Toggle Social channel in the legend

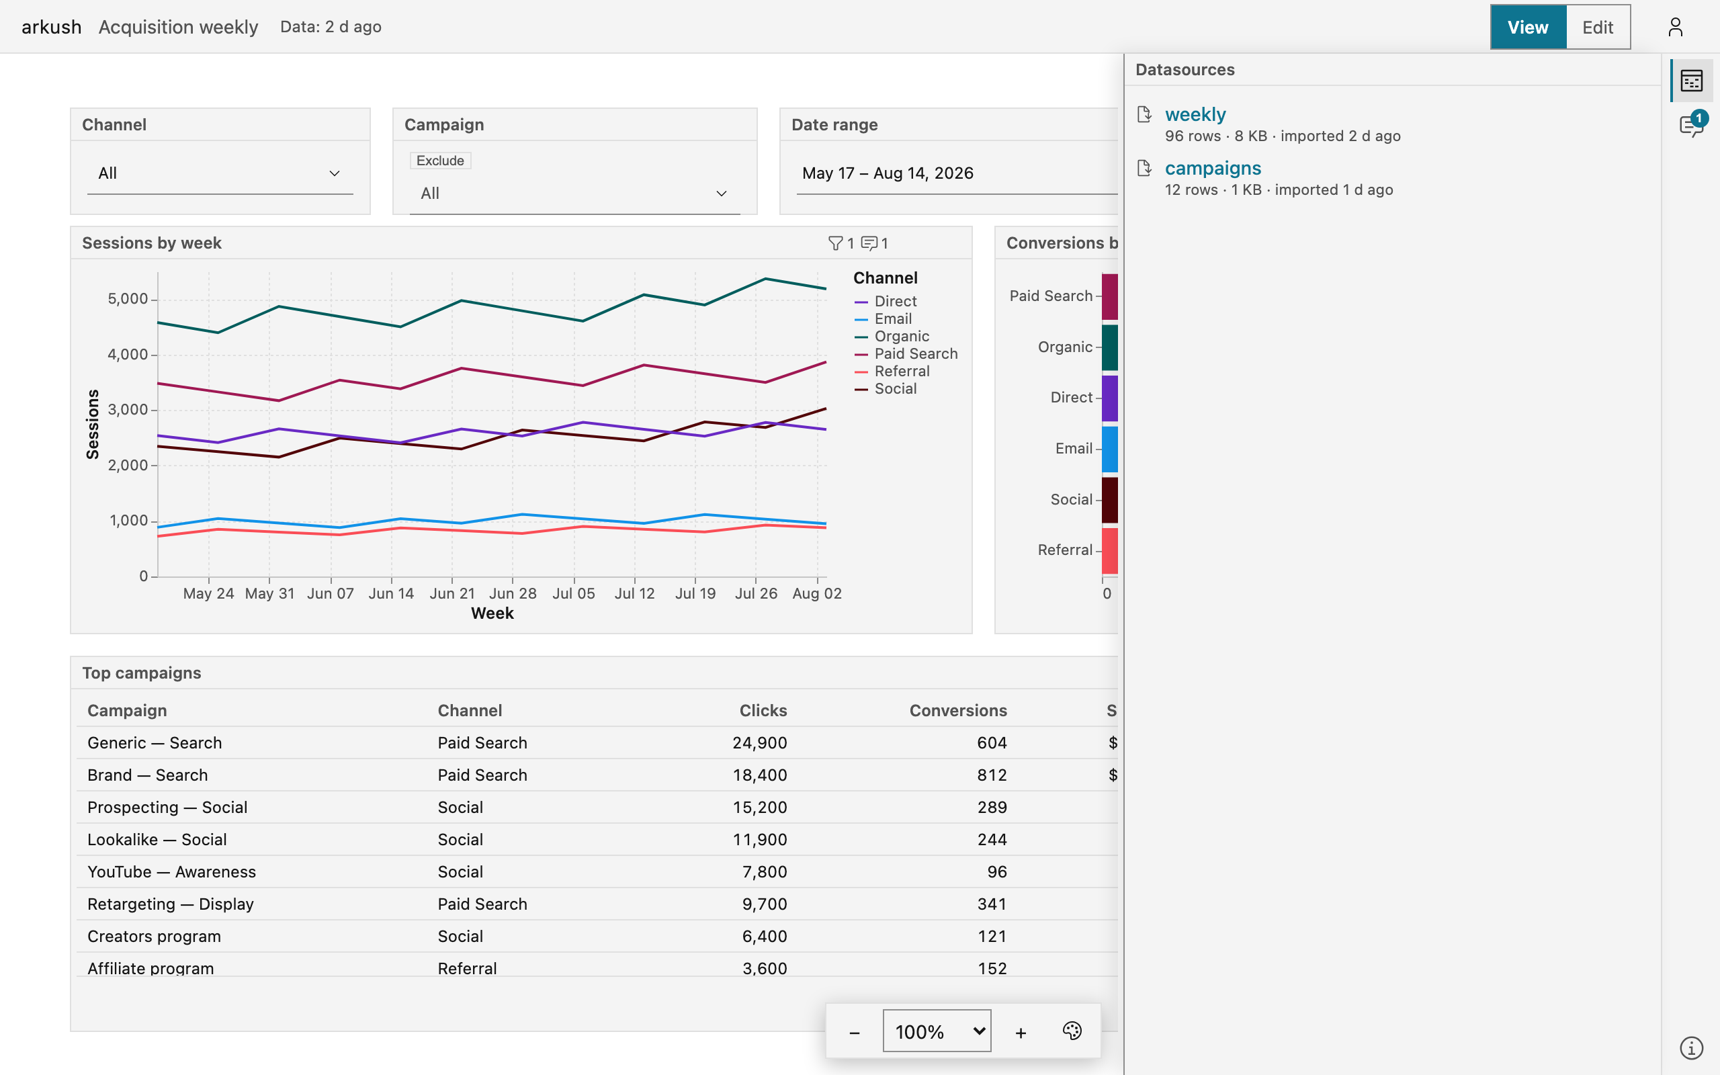(885, 389)
